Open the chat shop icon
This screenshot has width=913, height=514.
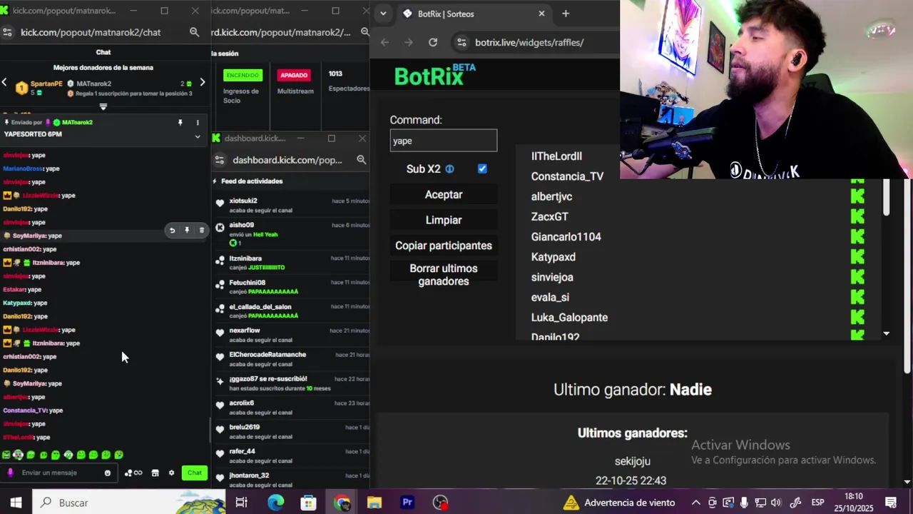click(155, 473)
